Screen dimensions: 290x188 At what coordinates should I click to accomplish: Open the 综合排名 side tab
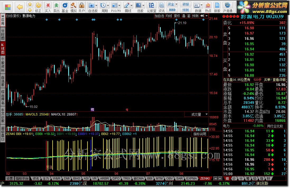pos(3,97)
